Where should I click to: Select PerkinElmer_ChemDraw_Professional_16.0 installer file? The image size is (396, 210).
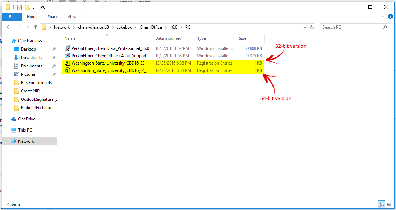pos(110,48)
